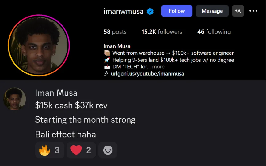This screenshot has height=166, width=266.
Task: Click the small chat avatar
Action: [15, 99]
